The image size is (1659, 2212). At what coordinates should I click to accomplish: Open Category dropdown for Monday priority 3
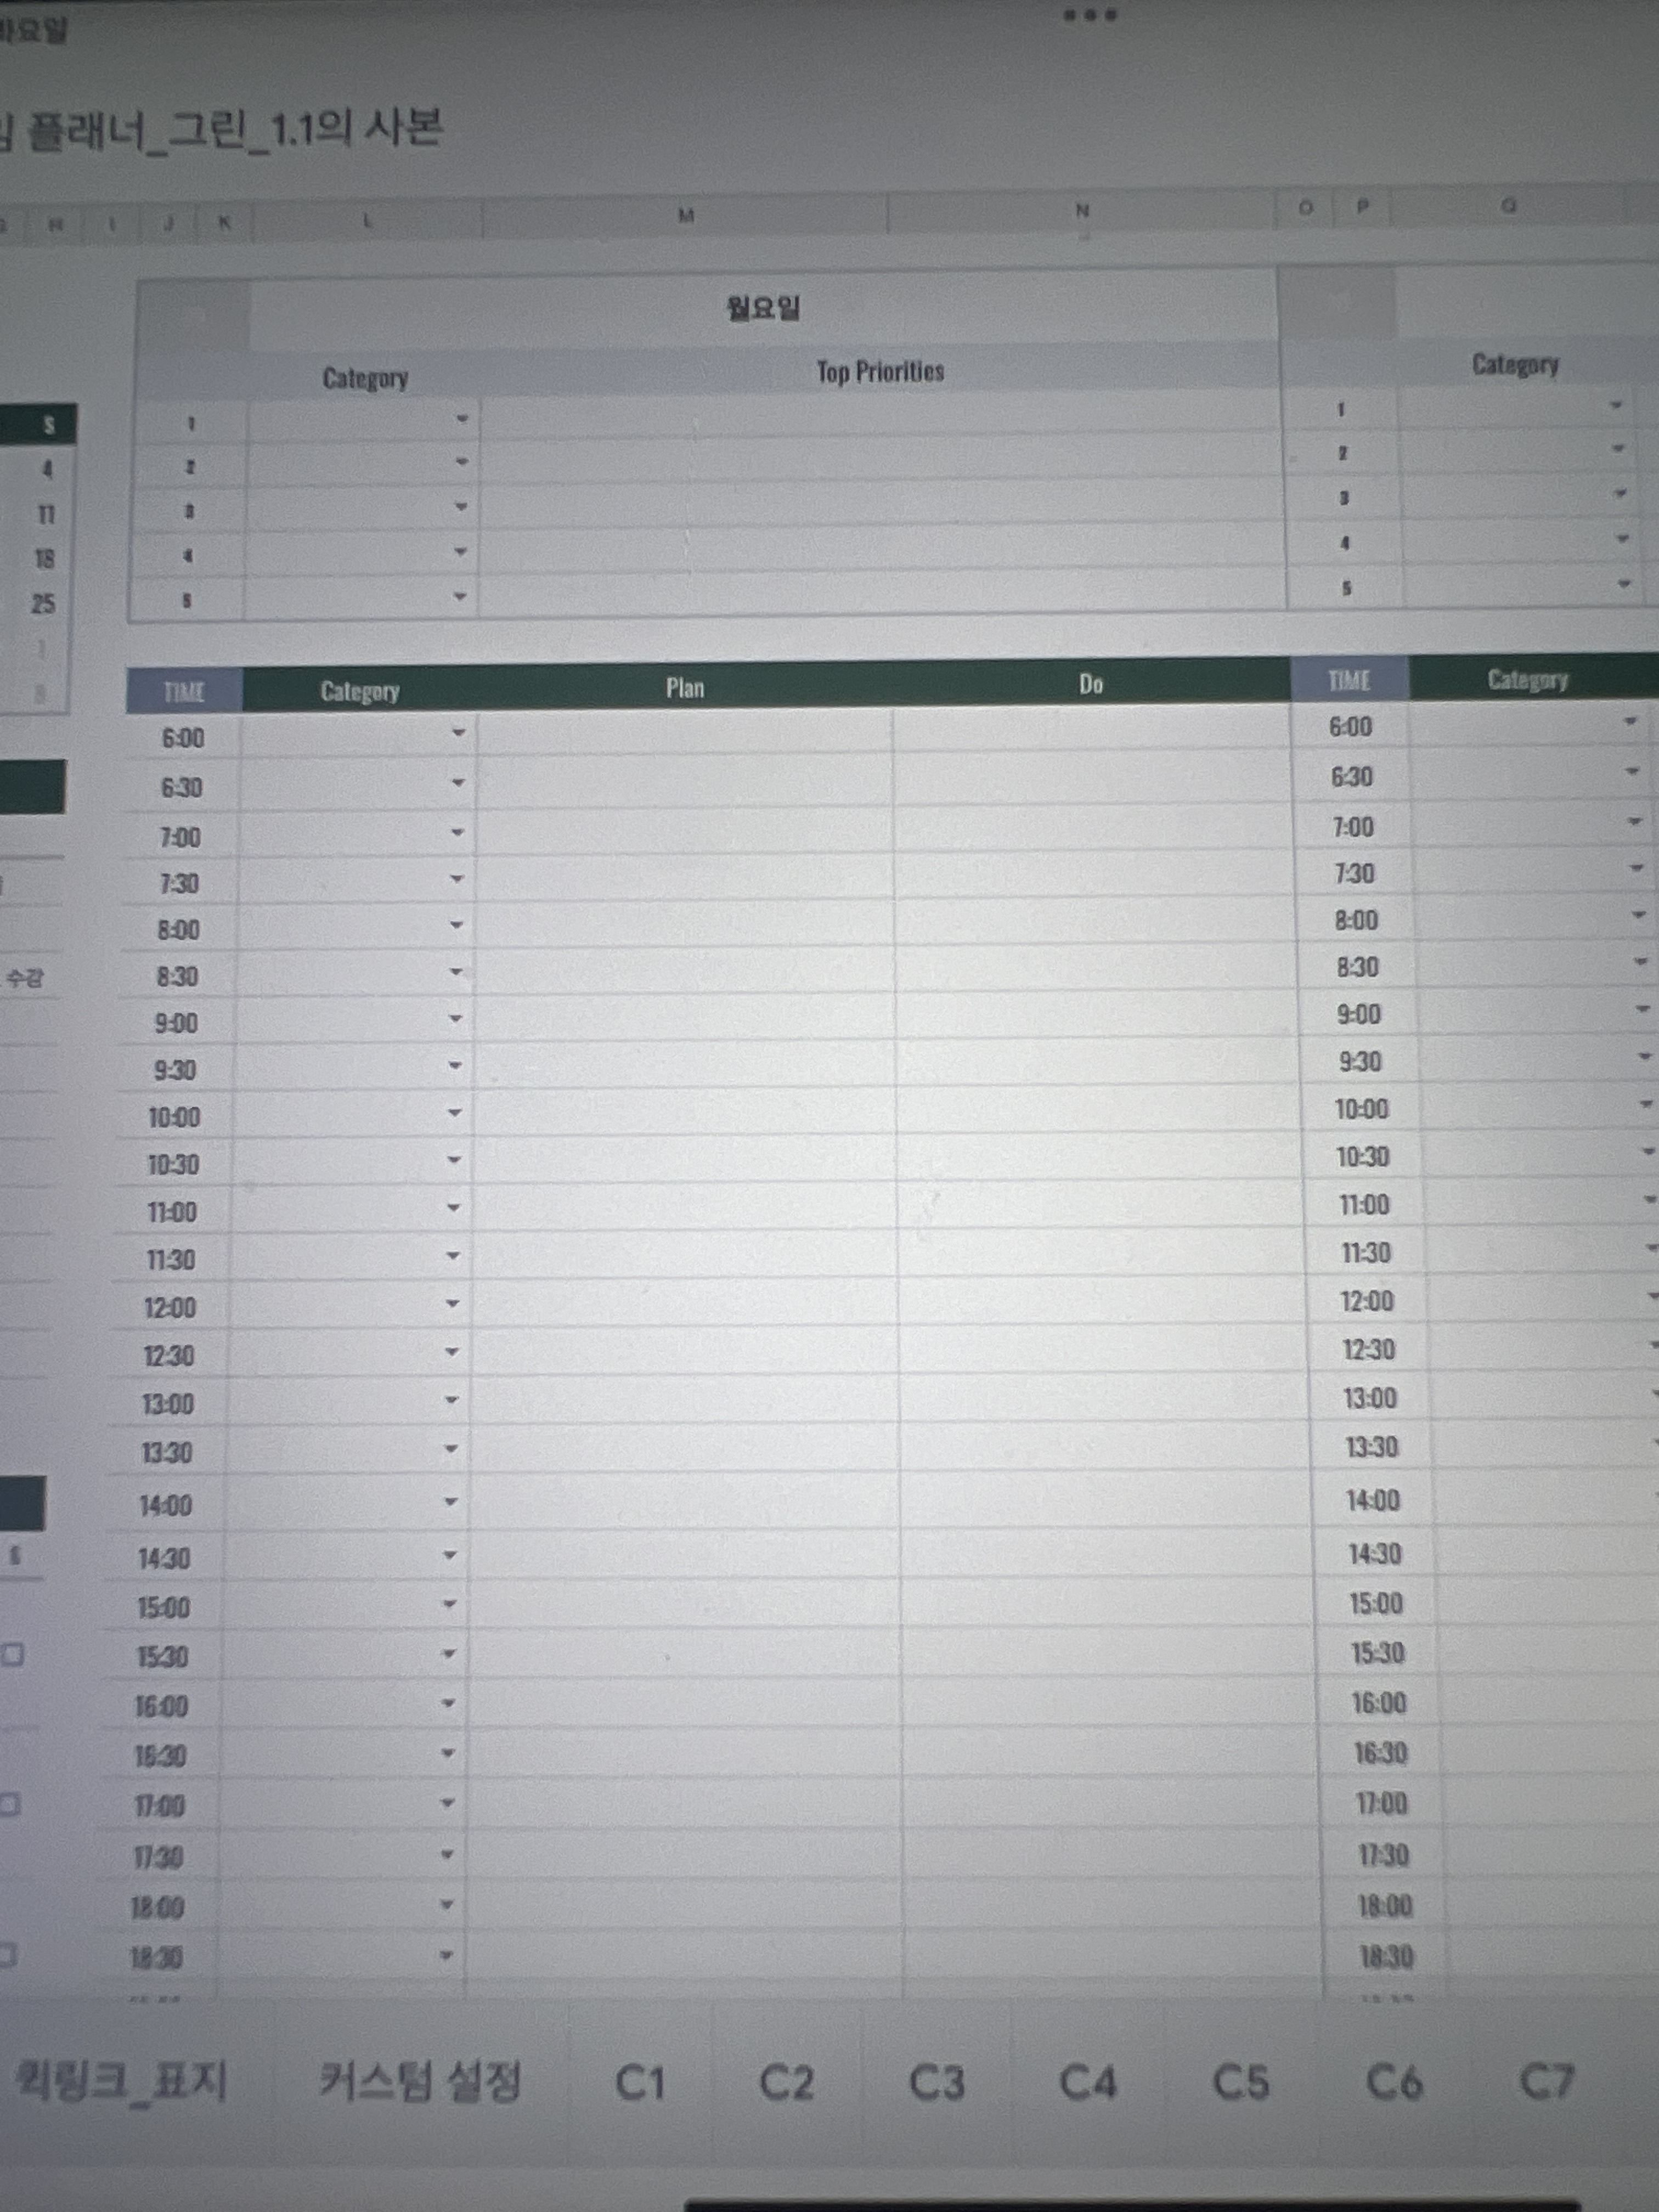pyautogui.click(x=461, y=508)
